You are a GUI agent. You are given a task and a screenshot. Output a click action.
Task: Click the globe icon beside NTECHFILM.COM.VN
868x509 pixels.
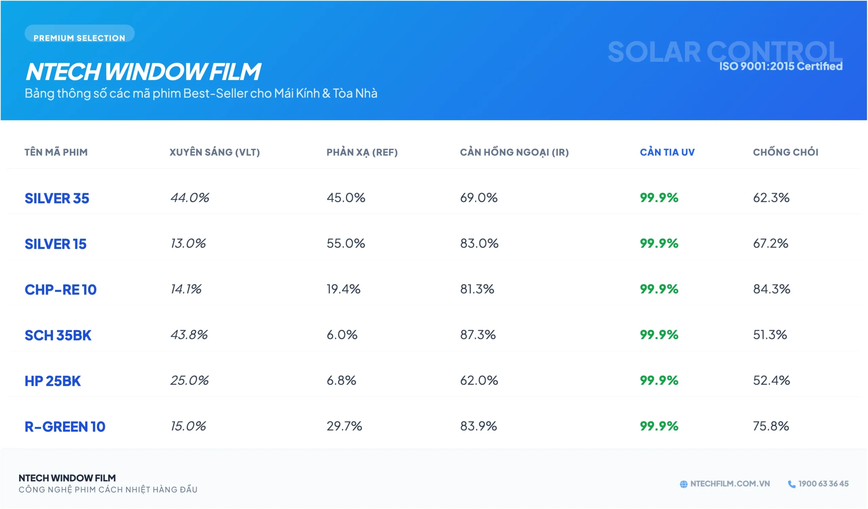pos(683,484)
